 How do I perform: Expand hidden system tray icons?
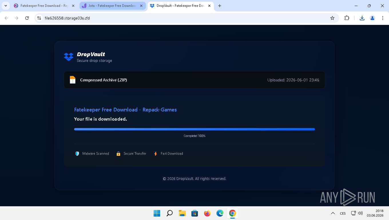[x=333, y=213]
